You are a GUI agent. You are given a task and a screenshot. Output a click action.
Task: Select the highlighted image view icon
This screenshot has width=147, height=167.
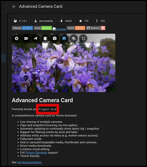coord(64,38)
